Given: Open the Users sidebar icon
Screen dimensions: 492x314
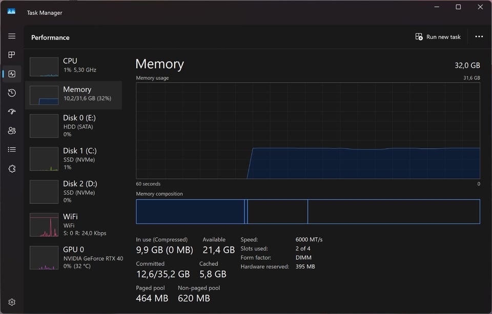Looking at the screenshot, I should [12, 131].
